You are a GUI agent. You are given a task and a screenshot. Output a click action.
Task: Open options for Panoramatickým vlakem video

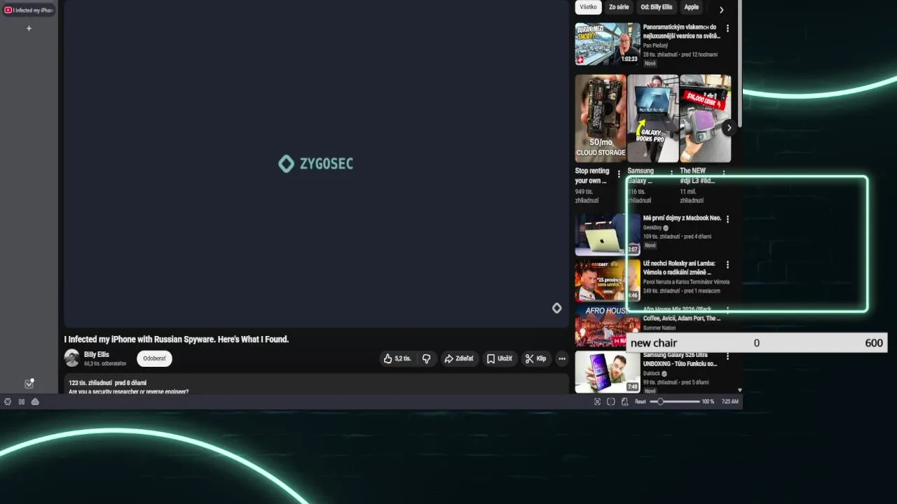tap(727, 29)
